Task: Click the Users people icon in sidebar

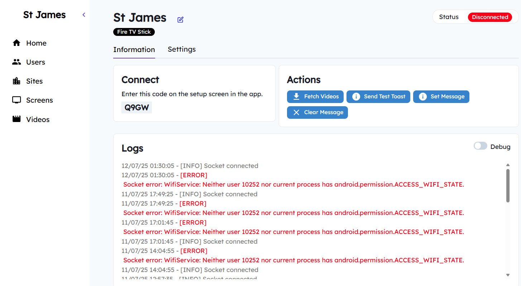Action: click(16, 62)
